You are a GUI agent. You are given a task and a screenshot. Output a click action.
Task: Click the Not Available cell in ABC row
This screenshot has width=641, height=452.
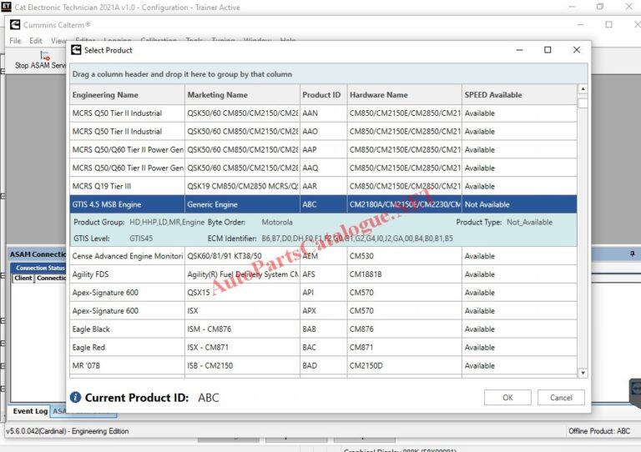(x=519, y=204)
